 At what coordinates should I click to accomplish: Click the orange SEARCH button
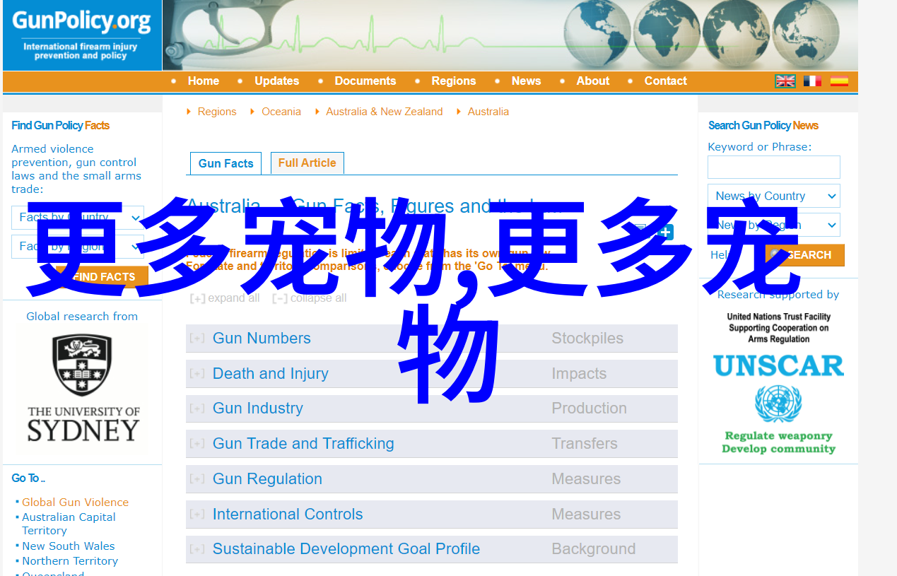click(x=804, y=255)
